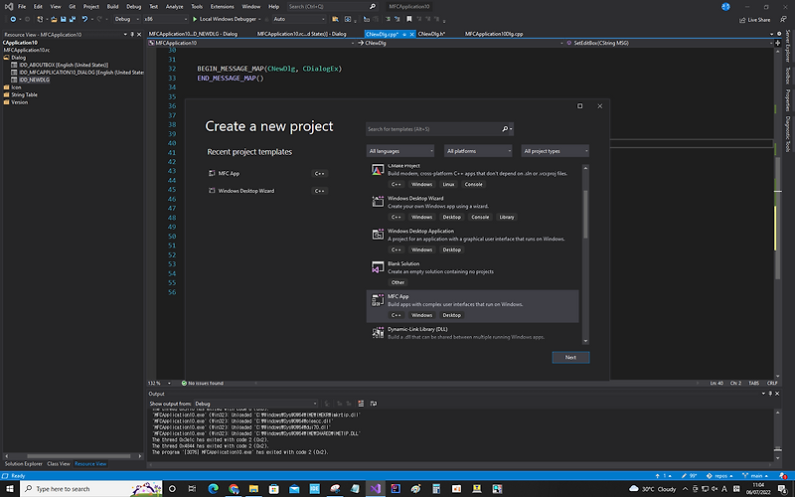Click the Dynamic-Link Library template icon
Screen dimensions: 795x497
(377, 331)
